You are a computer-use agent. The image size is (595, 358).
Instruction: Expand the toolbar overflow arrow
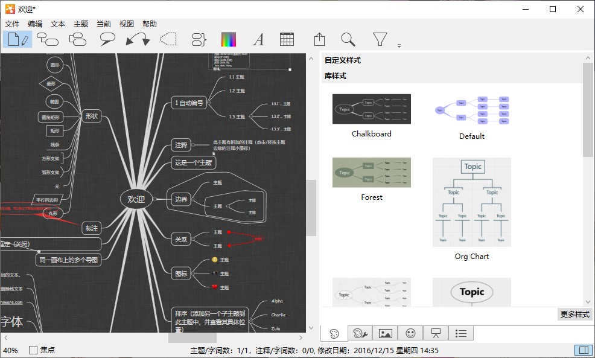click(399, 46)
